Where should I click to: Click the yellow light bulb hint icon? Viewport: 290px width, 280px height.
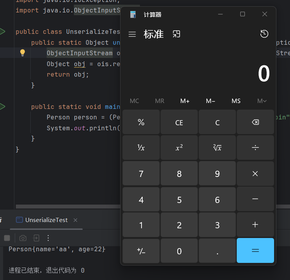point(23,53)
